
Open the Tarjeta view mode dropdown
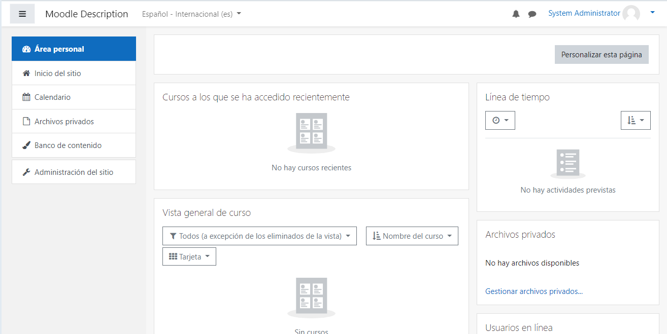click(189, 256)
